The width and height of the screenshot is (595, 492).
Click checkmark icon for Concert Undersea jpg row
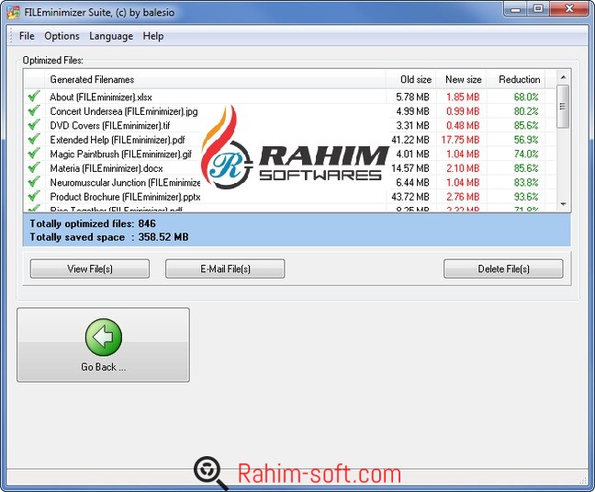coord(34,110)
